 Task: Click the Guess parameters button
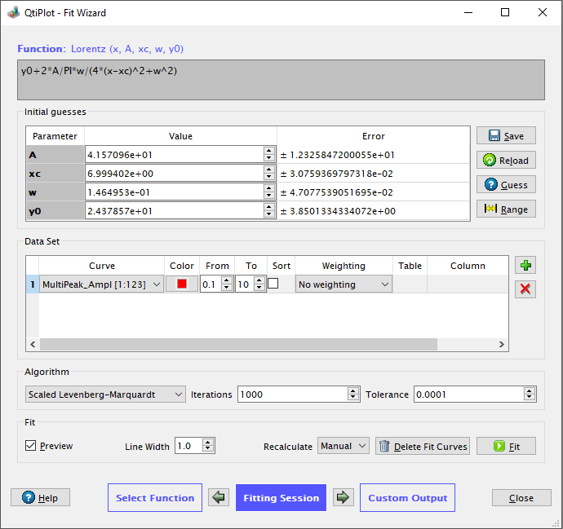[x=506, y=185]
